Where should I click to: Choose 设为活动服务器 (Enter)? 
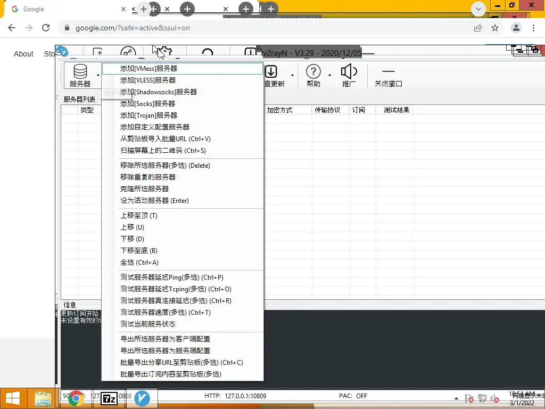(183, 201)
